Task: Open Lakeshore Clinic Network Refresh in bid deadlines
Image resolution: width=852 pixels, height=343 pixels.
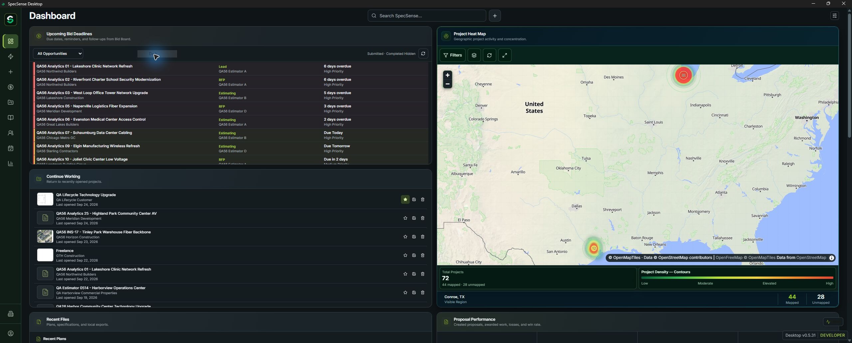Action: click(231, 68)
